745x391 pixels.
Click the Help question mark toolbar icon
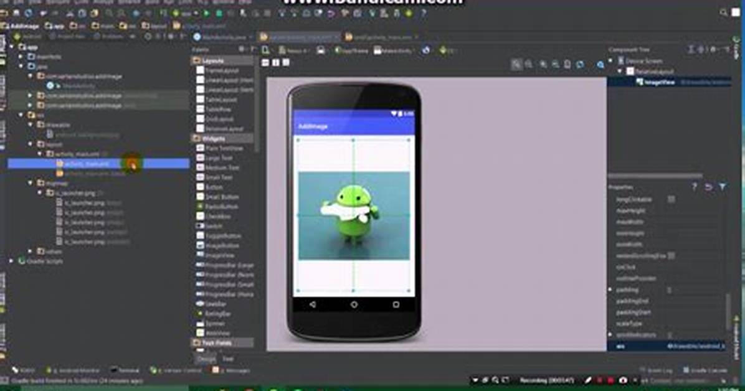pos(423,14)
